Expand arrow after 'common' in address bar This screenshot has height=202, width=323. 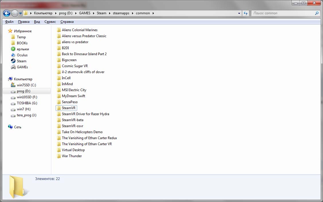[x=153, y=13]
